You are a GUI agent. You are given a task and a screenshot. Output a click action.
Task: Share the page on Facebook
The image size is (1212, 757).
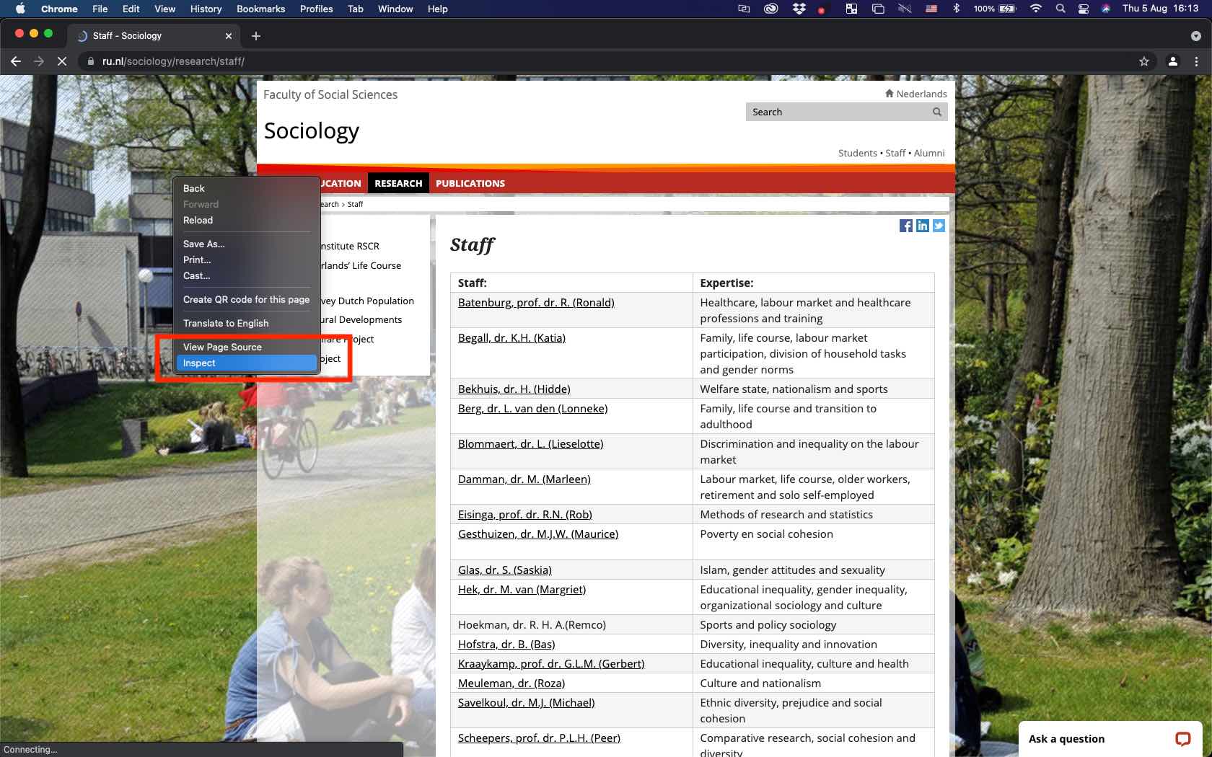coord(906,226)
